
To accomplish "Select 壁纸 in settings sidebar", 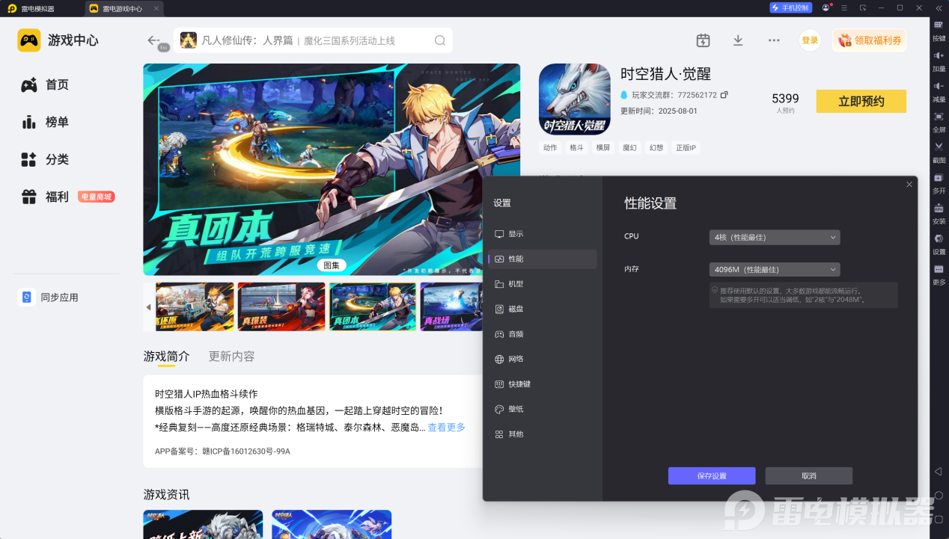I will [x=542, y=409].
